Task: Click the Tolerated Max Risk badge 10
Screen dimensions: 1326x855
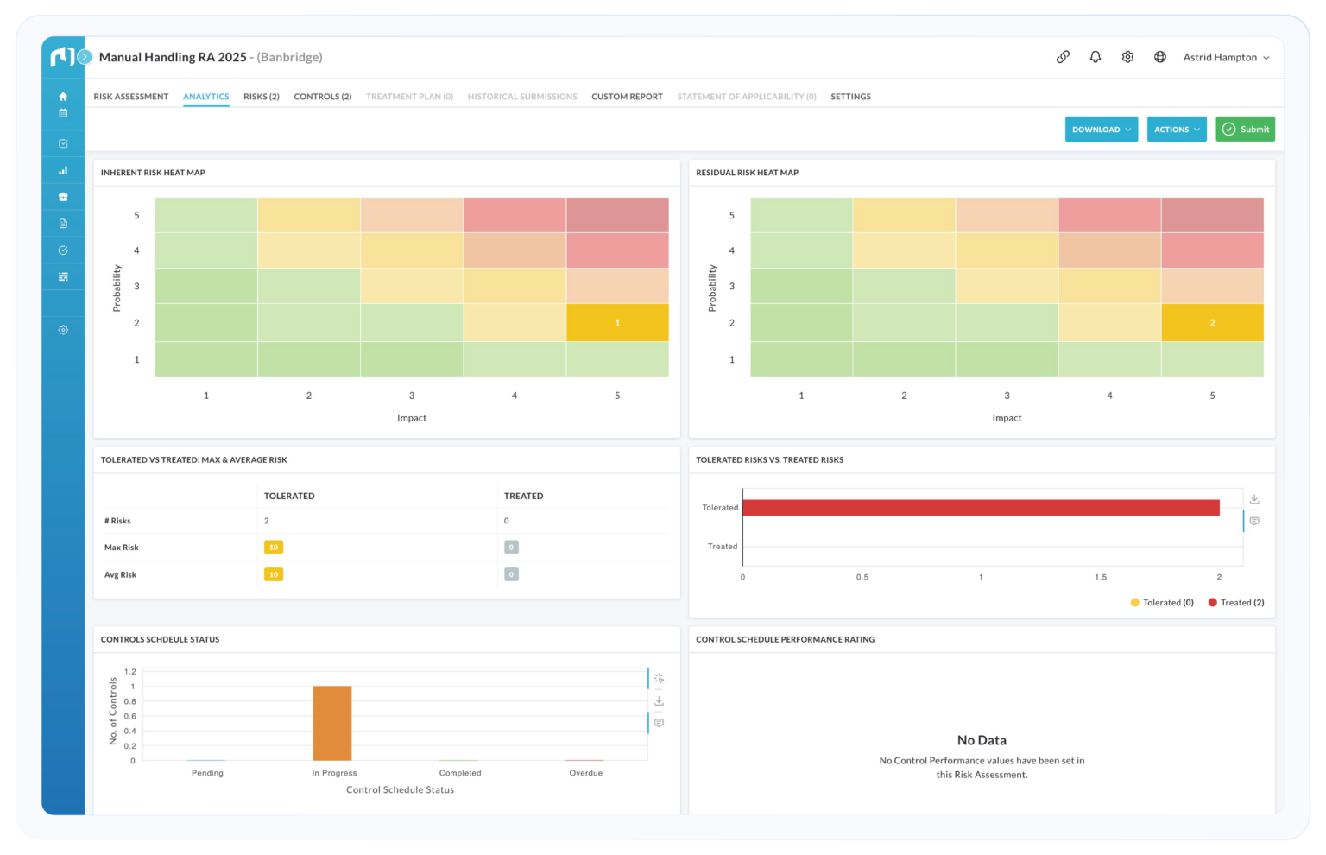Action: (x=274, y=548)
